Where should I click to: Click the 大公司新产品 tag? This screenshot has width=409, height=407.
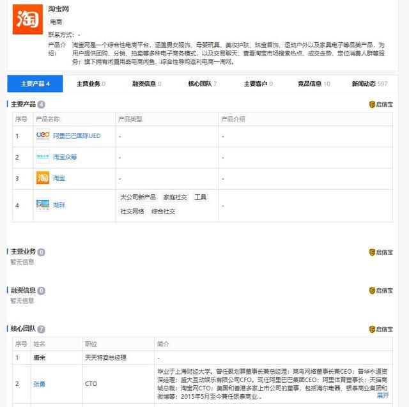pos(138,197)
